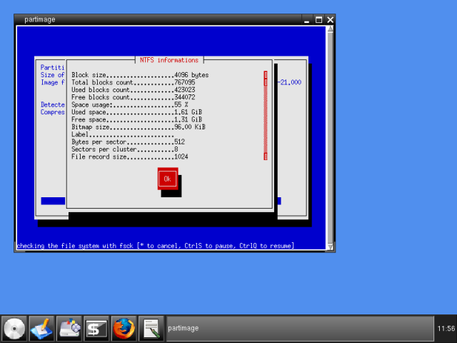Click the terminal scrollbar down arrow

[x=330, y=247]
